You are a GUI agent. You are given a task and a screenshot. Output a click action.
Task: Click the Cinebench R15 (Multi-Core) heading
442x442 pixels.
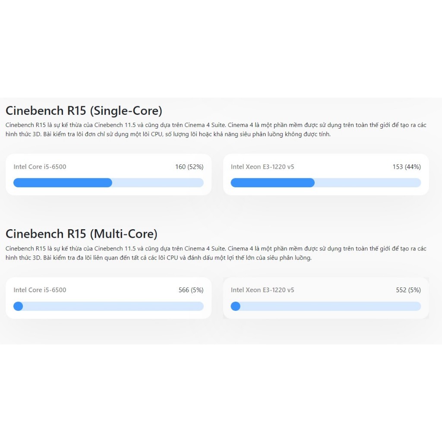[81, 234]
